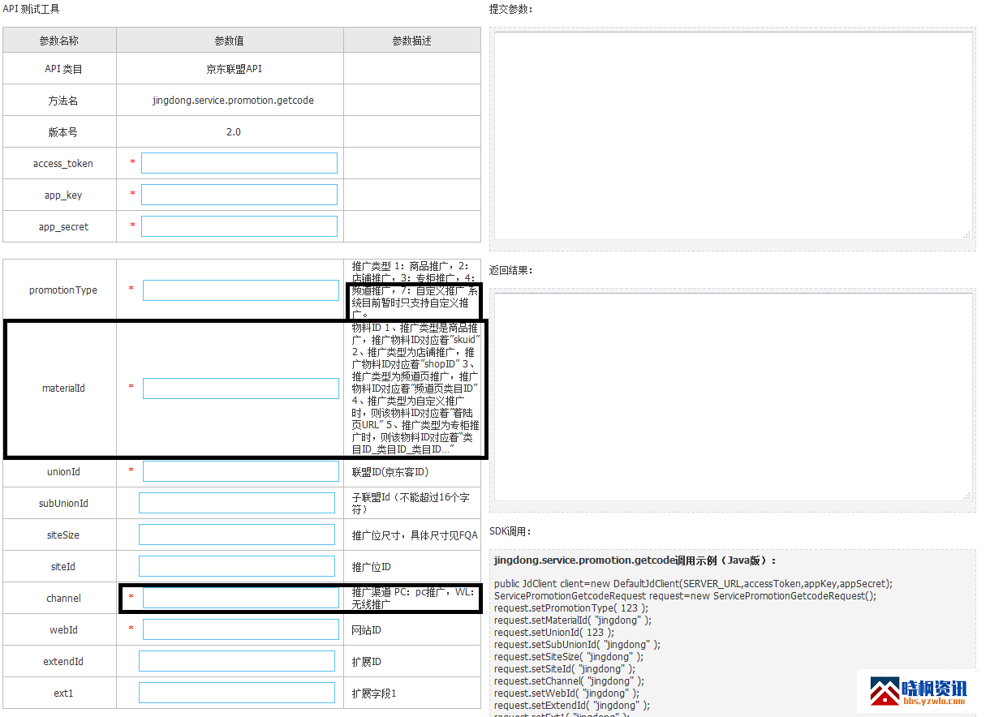
Task: Click inside the 提交参数 text area
Action: [x=734, y=135]
